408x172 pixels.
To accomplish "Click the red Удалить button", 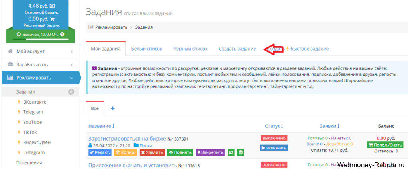I will tap(152, 152).
